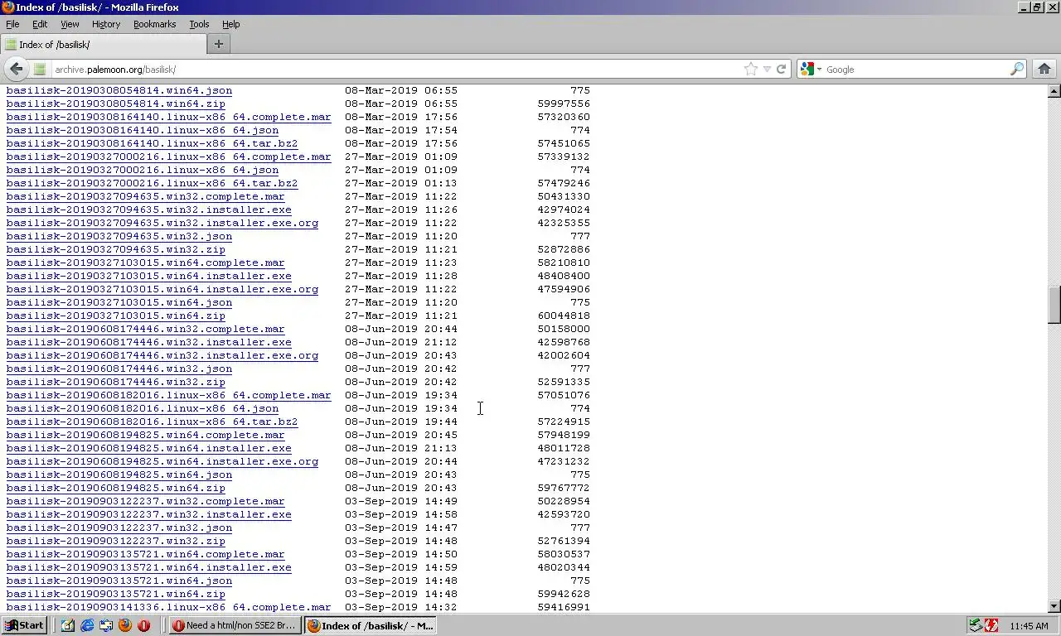Download basilisk-20190903135721.win64.complete.mar
The image size is (1061, 636).
point(146,554)
